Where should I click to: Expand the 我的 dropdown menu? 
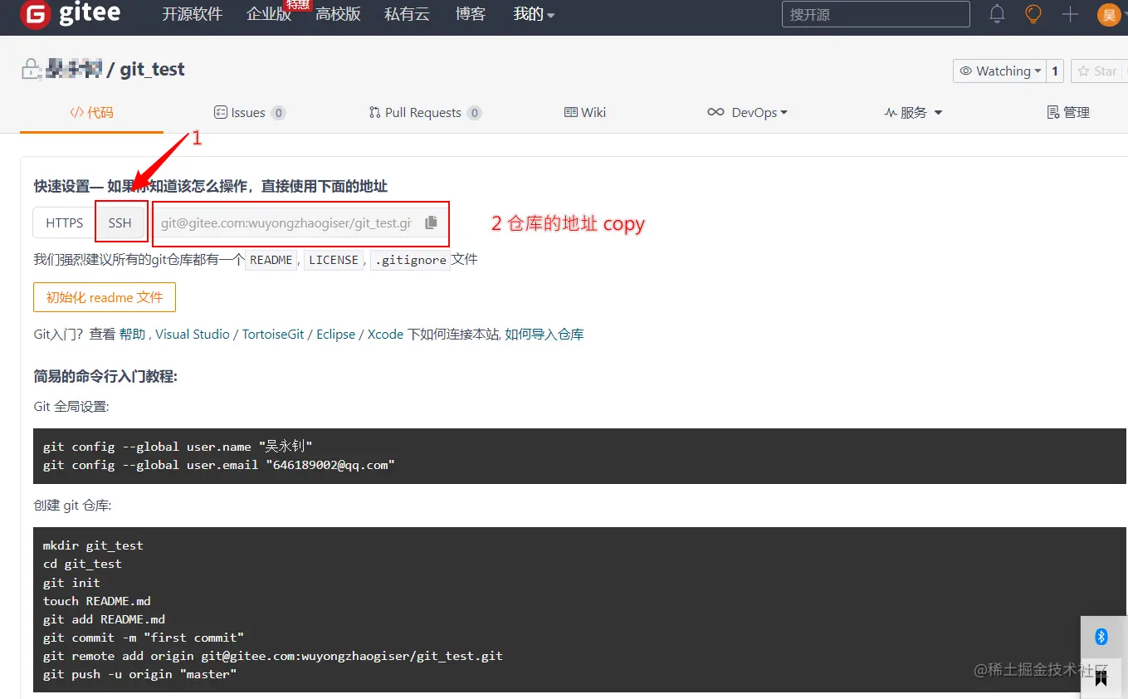[x=534, y=14]
